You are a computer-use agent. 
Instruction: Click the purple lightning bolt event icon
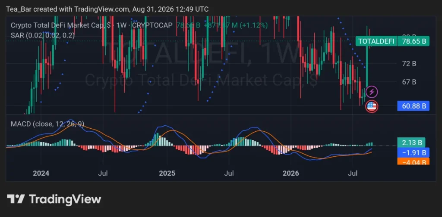pyautogui.click(x=372, y=92)
